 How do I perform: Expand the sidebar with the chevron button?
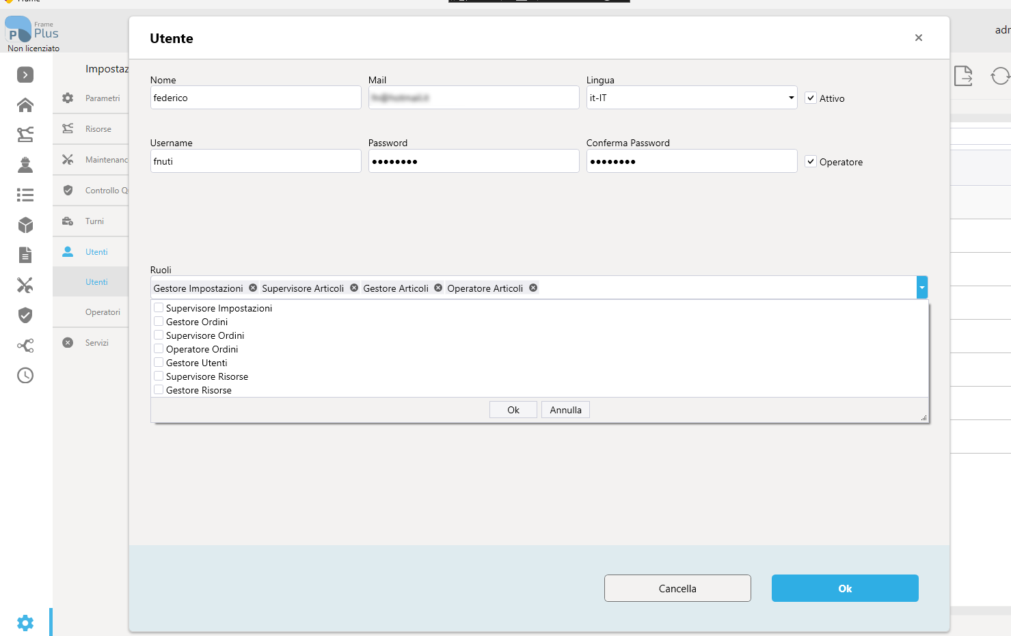[25, 74]
